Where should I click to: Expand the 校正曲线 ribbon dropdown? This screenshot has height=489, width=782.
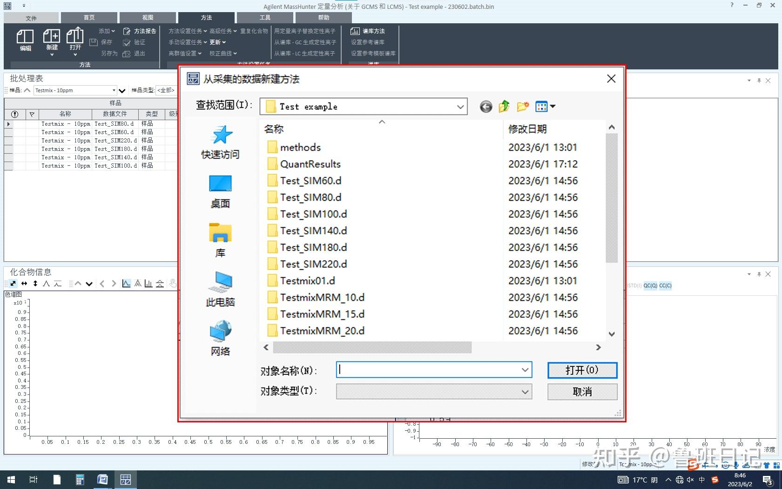223,54
